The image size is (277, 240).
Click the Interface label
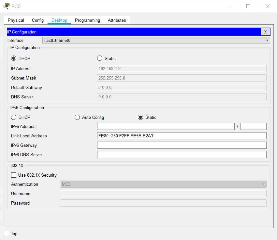point(15,40)
